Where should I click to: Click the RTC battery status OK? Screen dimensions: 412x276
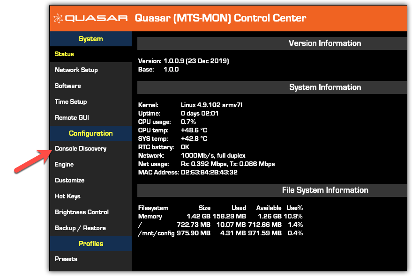point(185,147)
